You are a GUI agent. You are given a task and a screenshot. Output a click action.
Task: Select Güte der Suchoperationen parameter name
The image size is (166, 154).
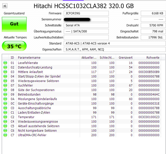(36, 90)
